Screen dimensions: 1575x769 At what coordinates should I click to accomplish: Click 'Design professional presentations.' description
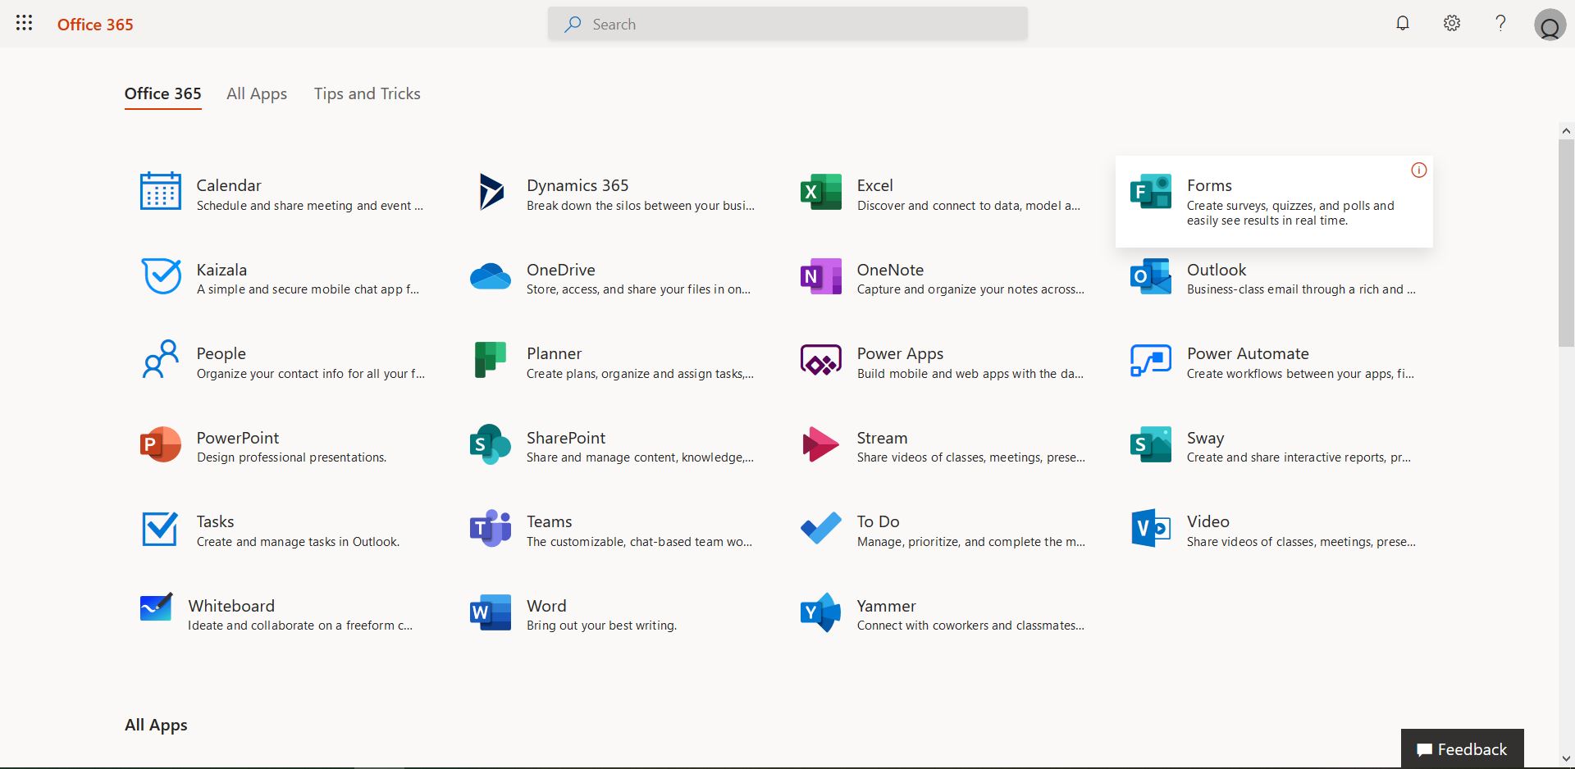click(292, 457)
